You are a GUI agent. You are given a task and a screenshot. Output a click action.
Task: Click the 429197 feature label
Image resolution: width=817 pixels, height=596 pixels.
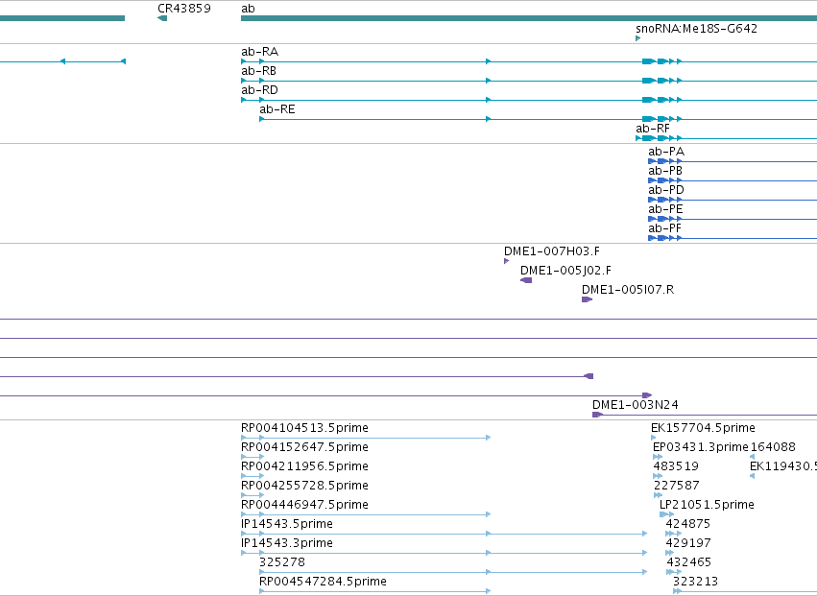click(687, 543)
